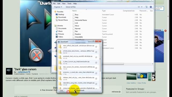Click Extract all files

pos(71,7)
